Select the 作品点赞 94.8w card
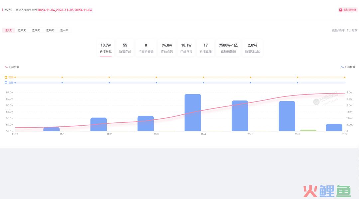Viewport: 359px width, 199px height. pyautogui.click(x=167, y=48)
